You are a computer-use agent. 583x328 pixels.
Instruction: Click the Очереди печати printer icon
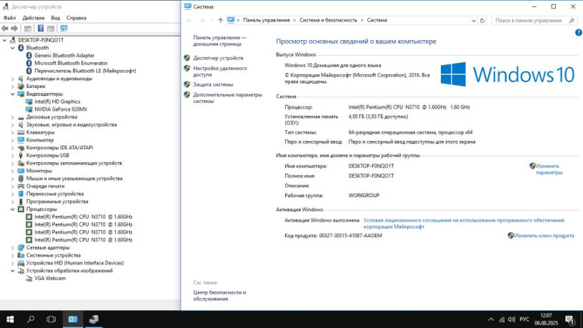(21, 186)
